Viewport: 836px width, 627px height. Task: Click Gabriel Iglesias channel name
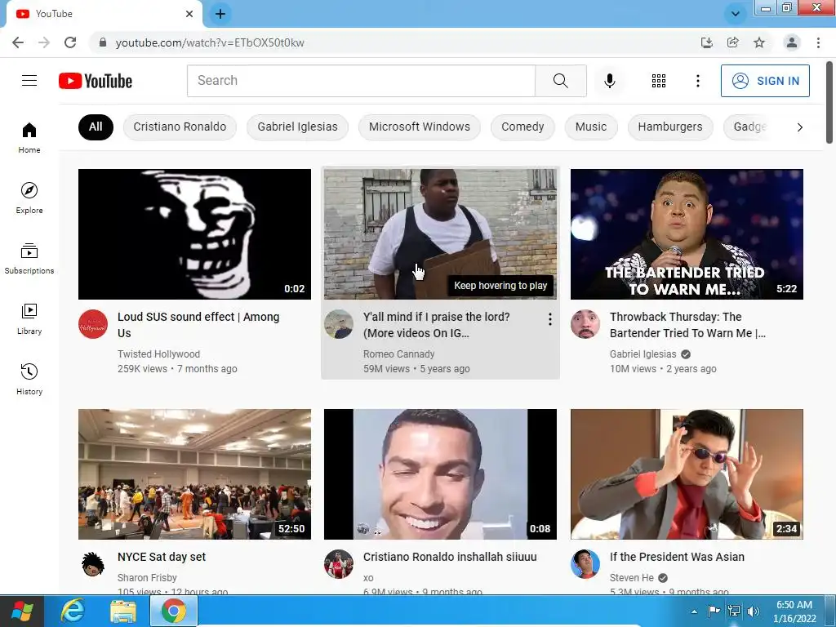(643, 354)
